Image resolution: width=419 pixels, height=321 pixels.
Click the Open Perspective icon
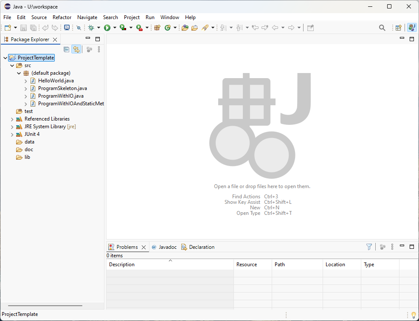pyautogui.click(x=398, y=28)
